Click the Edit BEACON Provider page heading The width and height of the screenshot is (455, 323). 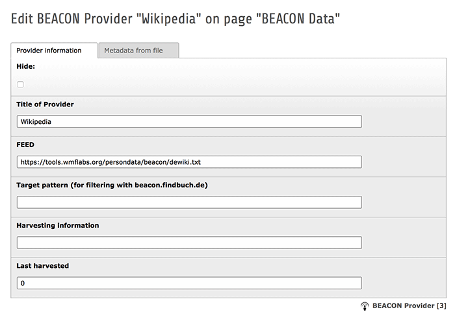coord(175,19)
